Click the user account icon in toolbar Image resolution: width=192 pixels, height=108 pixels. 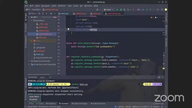pyautogui.click(x=98, y=10)
